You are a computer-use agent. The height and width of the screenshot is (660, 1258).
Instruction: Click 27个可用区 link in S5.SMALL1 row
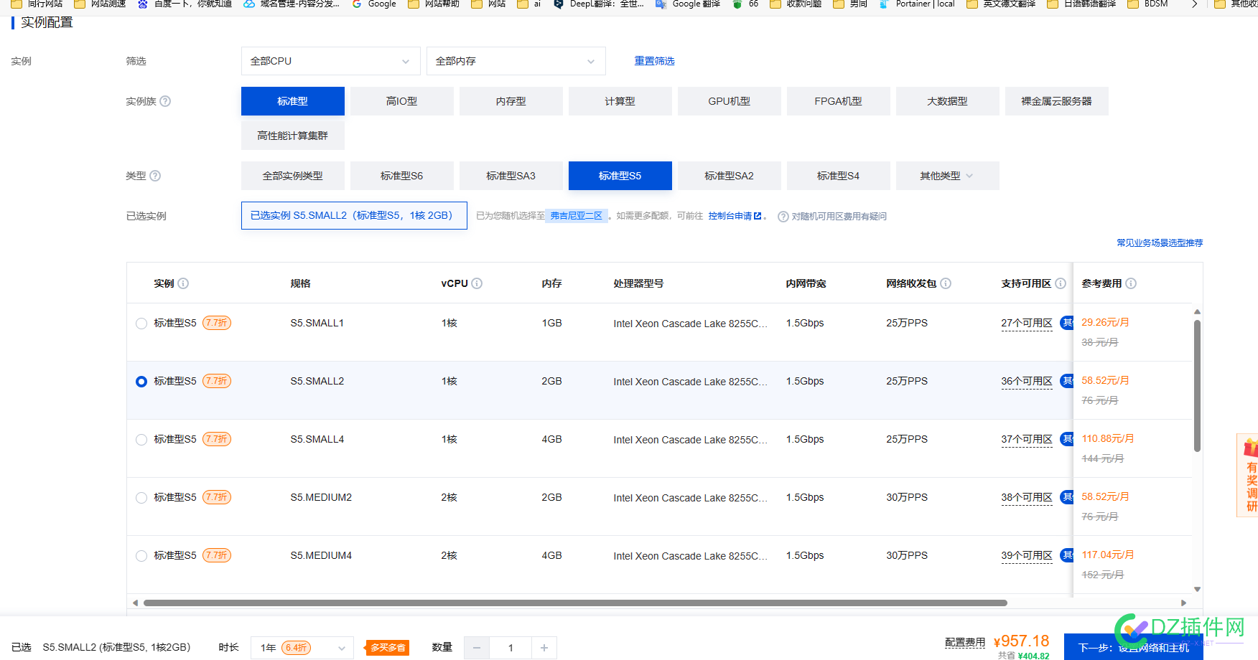(1027, 323)
